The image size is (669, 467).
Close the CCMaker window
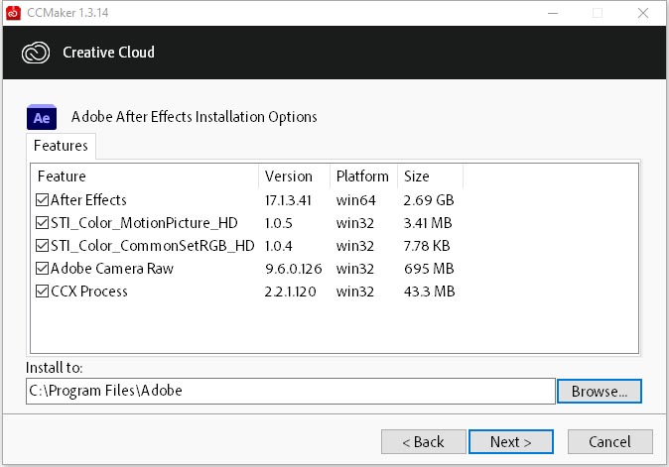tap(643, 13)
